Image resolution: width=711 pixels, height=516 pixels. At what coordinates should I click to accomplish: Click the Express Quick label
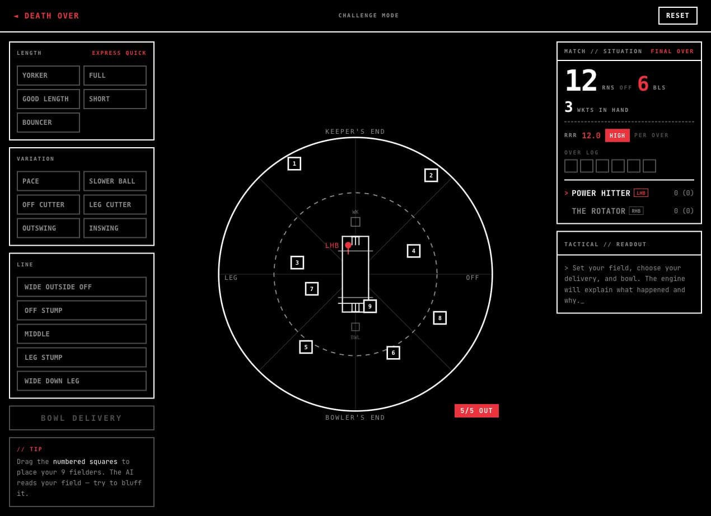[x=119, y=53]
